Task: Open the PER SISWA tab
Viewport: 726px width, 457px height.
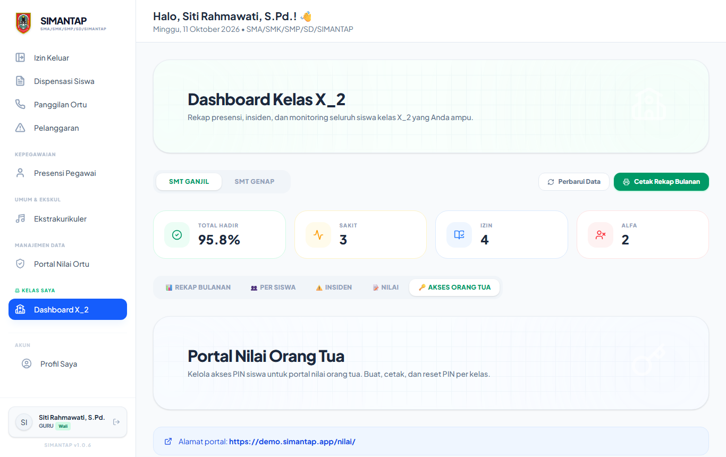Action: pos(273,287)
